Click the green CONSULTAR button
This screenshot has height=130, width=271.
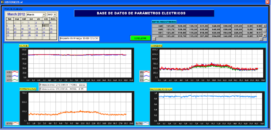140,38
